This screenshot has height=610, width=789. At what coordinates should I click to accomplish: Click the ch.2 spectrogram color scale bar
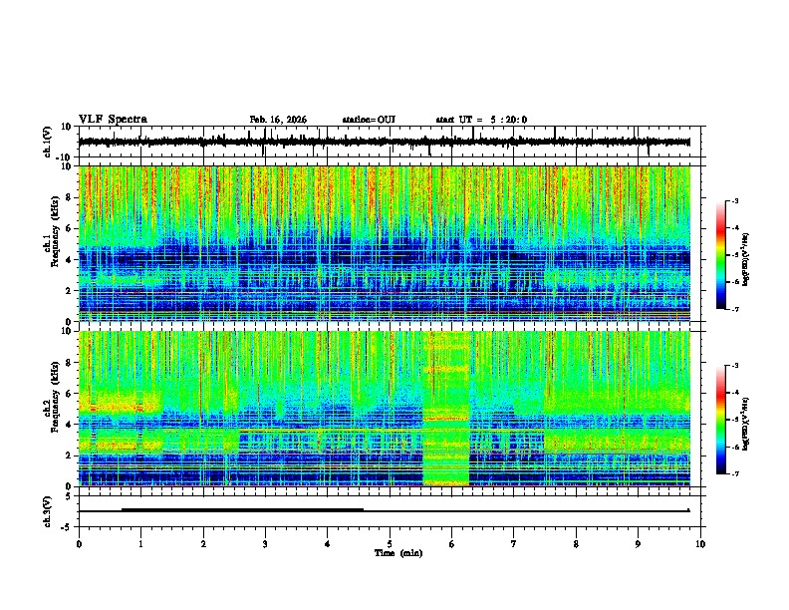[x=721, y=420]
